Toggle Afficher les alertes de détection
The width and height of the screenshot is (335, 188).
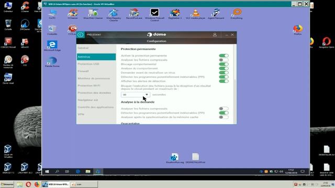224,81
